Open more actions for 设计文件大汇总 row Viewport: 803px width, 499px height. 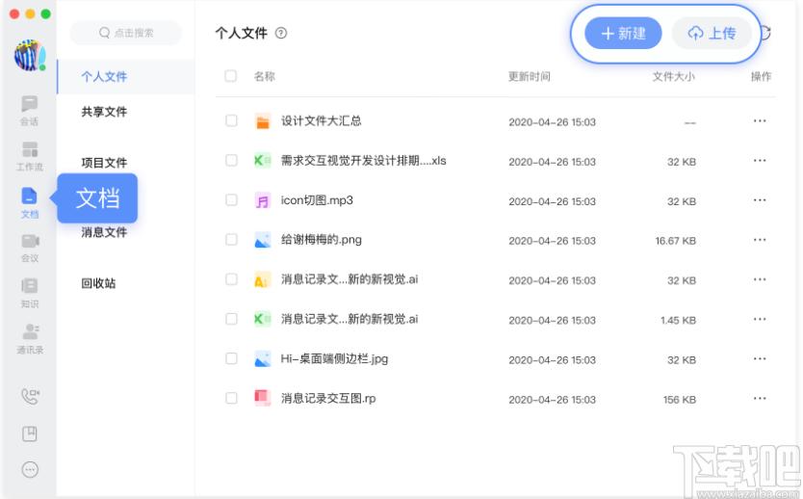[760, 121]
